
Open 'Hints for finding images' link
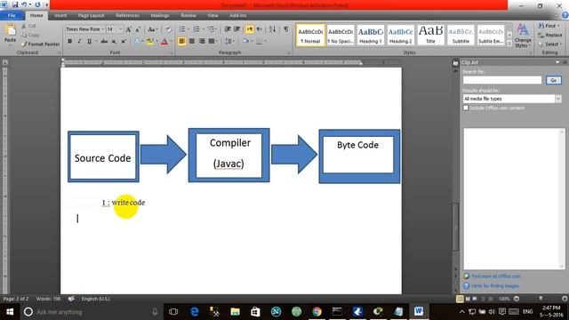coord(495,286)
